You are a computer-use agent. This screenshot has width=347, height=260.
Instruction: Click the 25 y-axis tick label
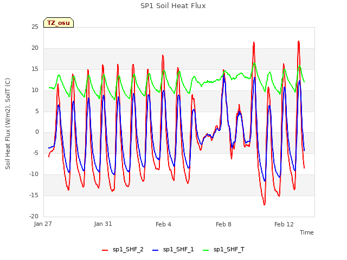click(x=35, y=27)
